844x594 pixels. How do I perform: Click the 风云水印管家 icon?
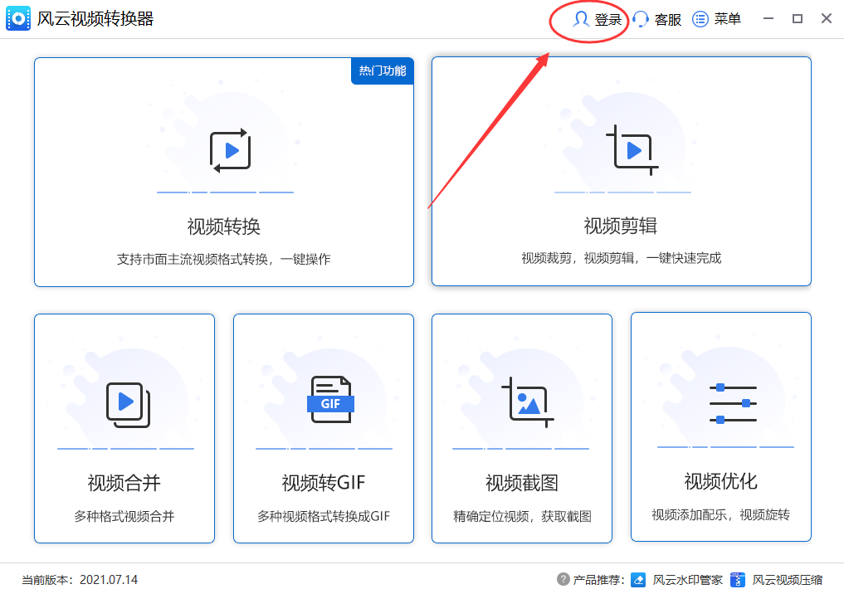pos(638,579)
